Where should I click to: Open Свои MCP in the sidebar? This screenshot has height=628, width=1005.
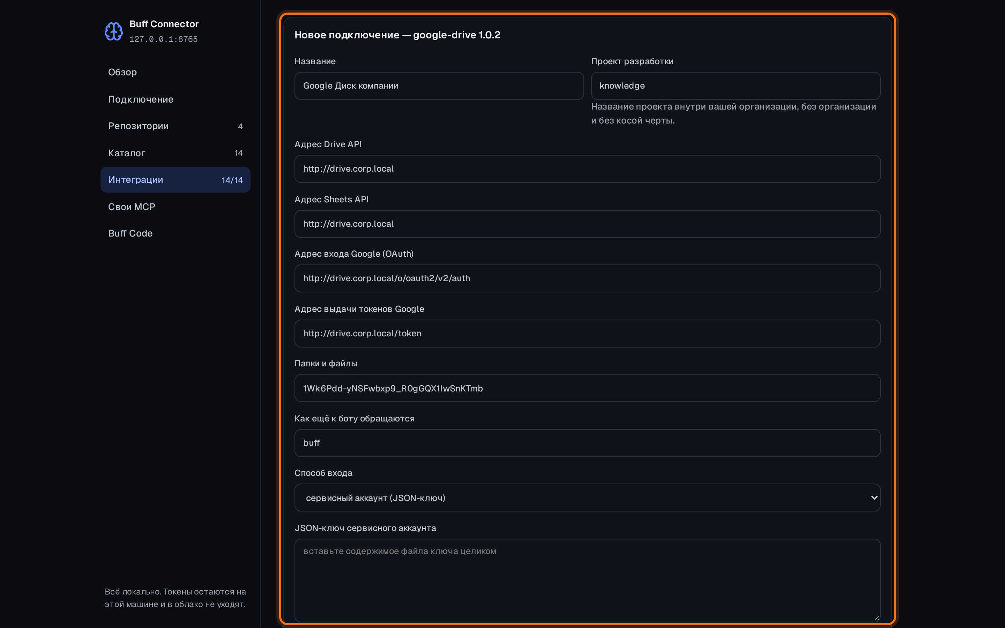coord(175,207)
